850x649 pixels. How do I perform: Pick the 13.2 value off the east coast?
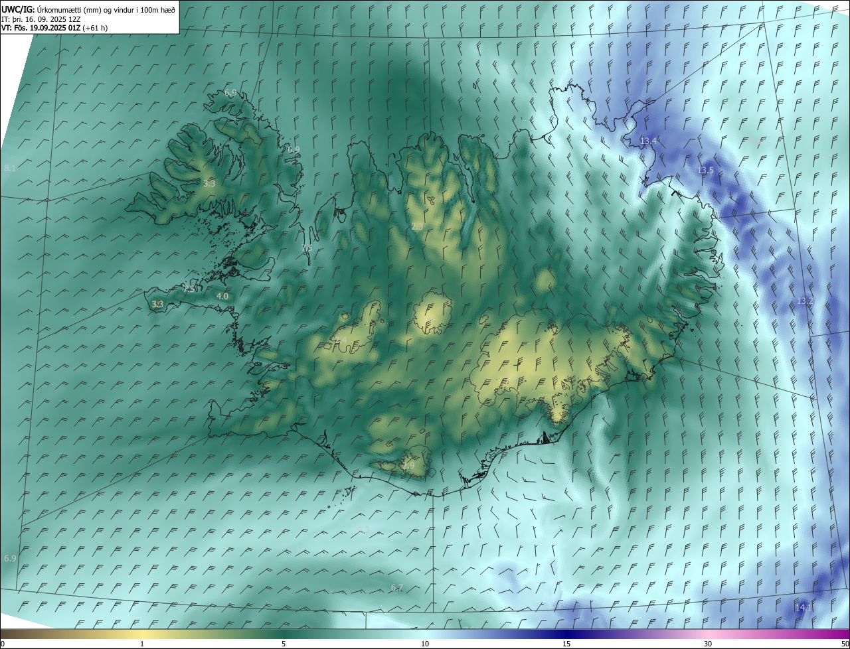[805, 301]
